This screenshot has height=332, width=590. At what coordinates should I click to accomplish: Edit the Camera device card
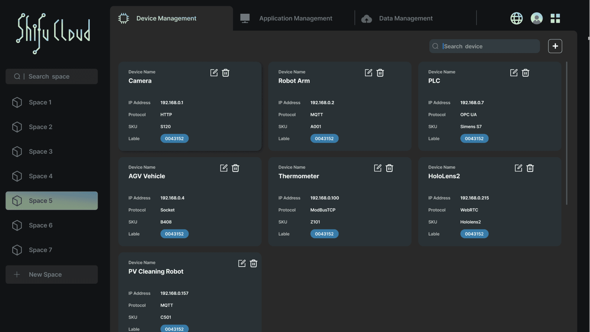[214, 73]
